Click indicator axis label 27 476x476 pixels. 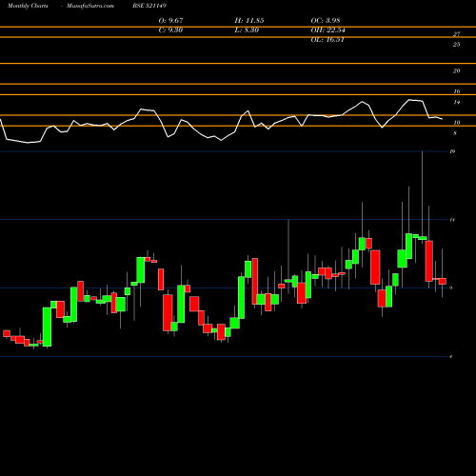(x=456, y=34)
